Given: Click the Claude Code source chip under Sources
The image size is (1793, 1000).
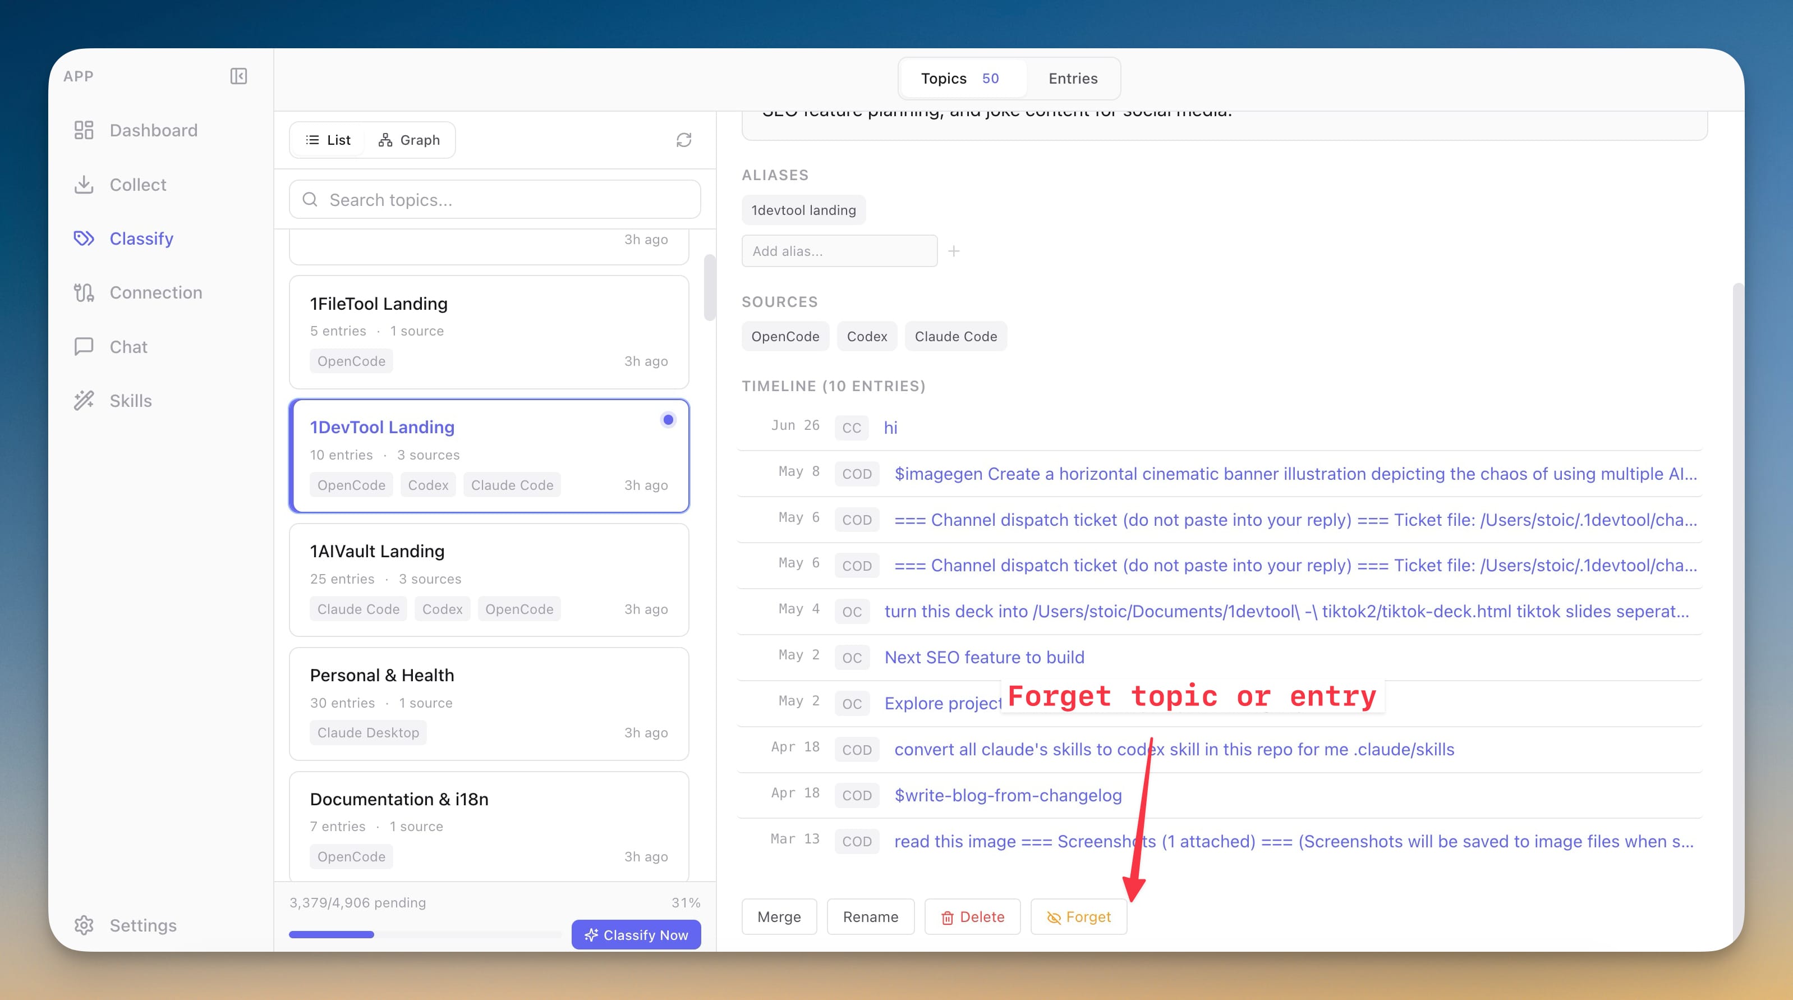Looking at the screenshot, I should [x=955, y=336].
